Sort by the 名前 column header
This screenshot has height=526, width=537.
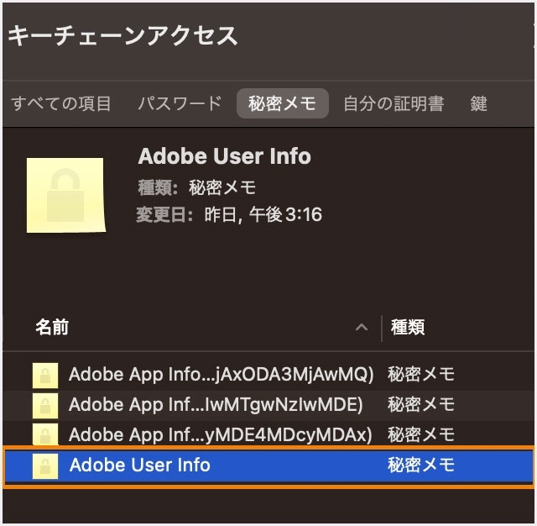(x=52, y=327)
